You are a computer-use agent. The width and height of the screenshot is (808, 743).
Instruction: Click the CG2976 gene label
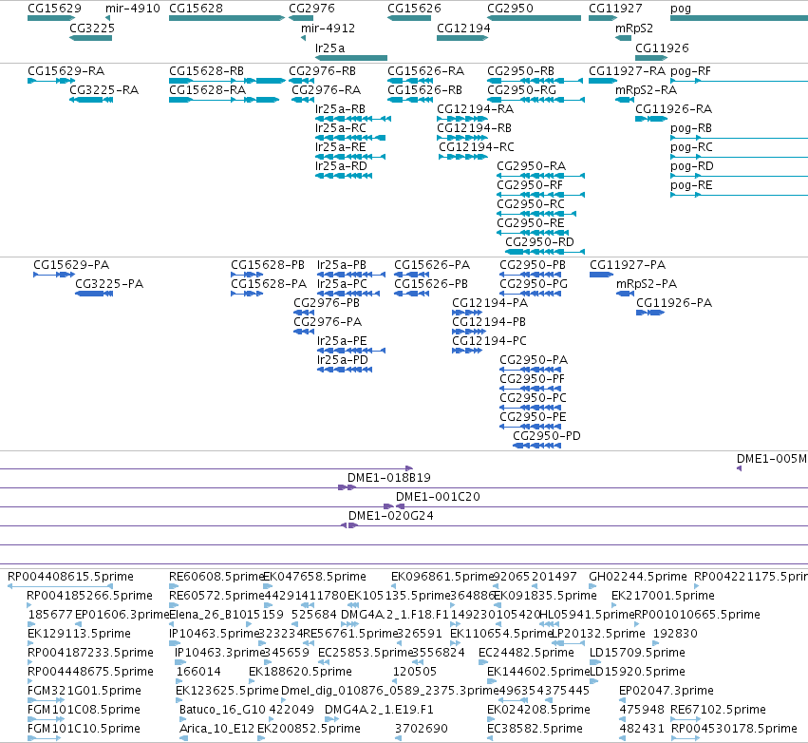tap(311, 9)
